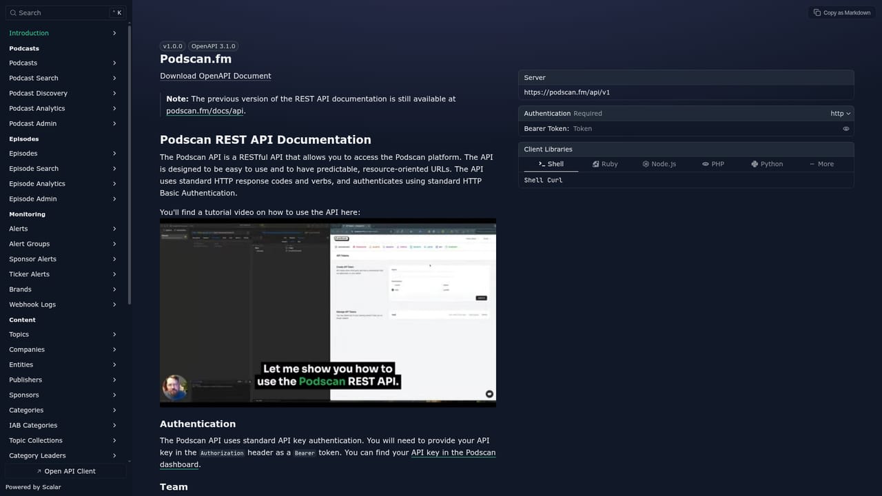Click the video chat bubble icon
Viewport: 882px width, 496px height.
click(x=489, y=394)
